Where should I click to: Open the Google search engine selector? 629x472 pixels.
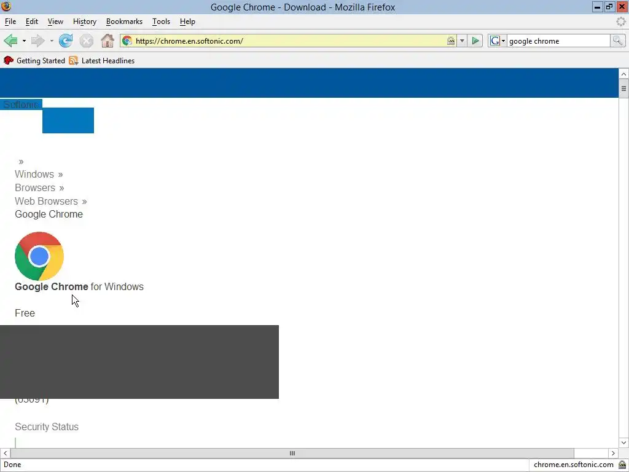point(498,41)
